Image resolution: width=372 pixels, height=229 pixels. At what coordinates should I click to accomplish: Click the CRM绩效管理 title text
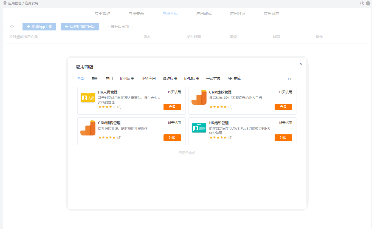click(x=220, y=92)
